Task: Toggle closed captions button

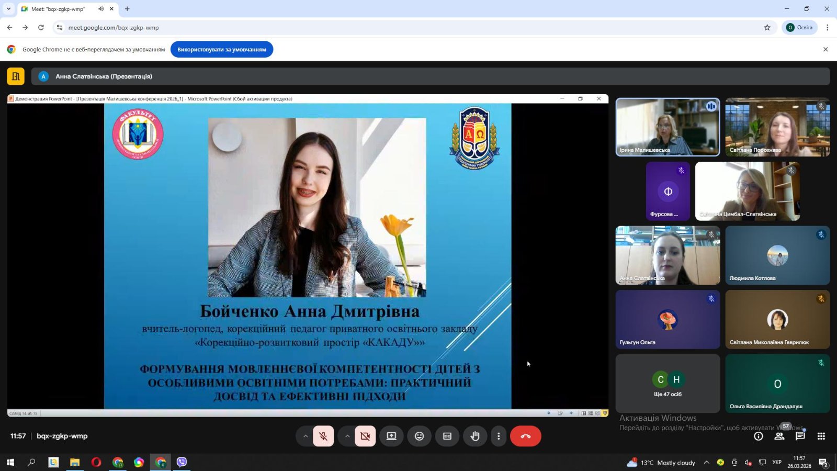Action: coord(447,436)
